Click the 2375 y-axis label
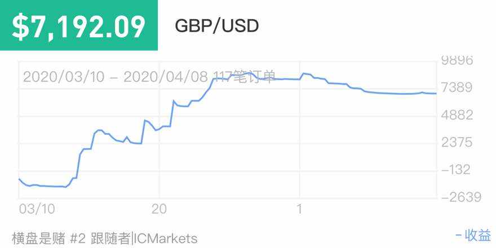496x248 pixels. click(457, 142)
